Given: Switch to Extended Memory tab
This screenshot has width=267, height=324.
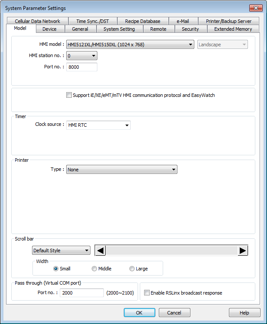Looking at the screenshot, I should tap(233, 29).
